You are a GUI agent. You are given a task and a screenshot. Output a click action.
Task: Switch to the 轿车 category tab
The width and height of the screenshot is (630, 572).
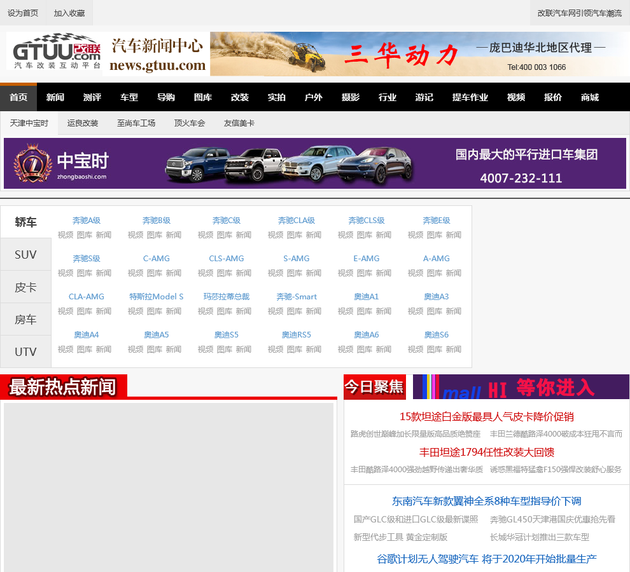(x=25, y=222)
